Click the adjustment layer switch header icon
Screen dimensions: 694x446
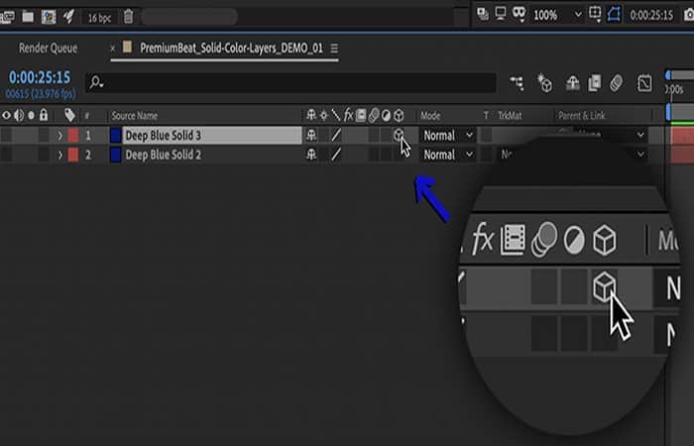pyautogui.click(x=387, y=116)
